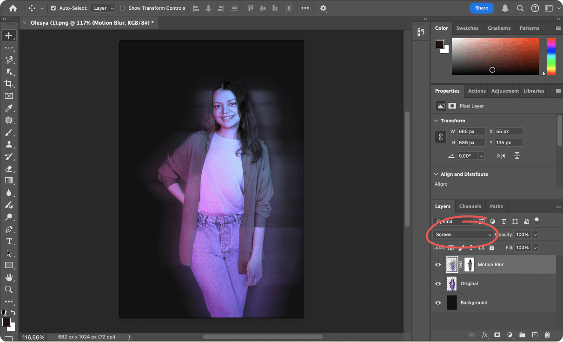The image size is (563, 342).
Task: Click the Motion Blur layer thumbnail
Action: [x=451, y=264]
